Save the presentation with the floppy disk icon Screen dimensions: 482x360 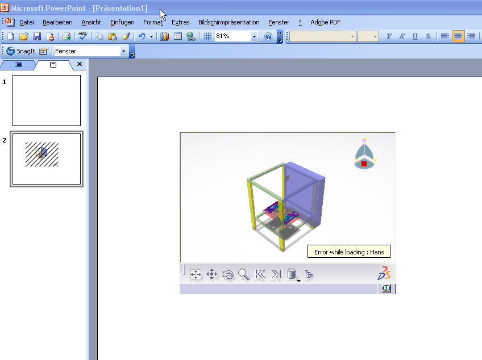(37, 36)
